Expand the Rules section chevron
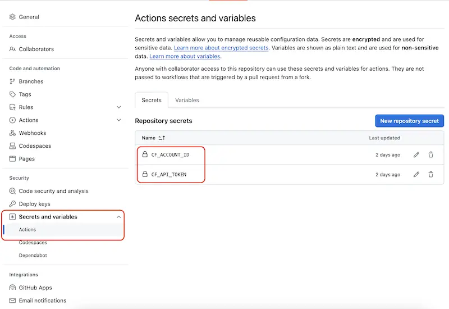The width and height of the screenshot is (449, 309). [119, 107]
